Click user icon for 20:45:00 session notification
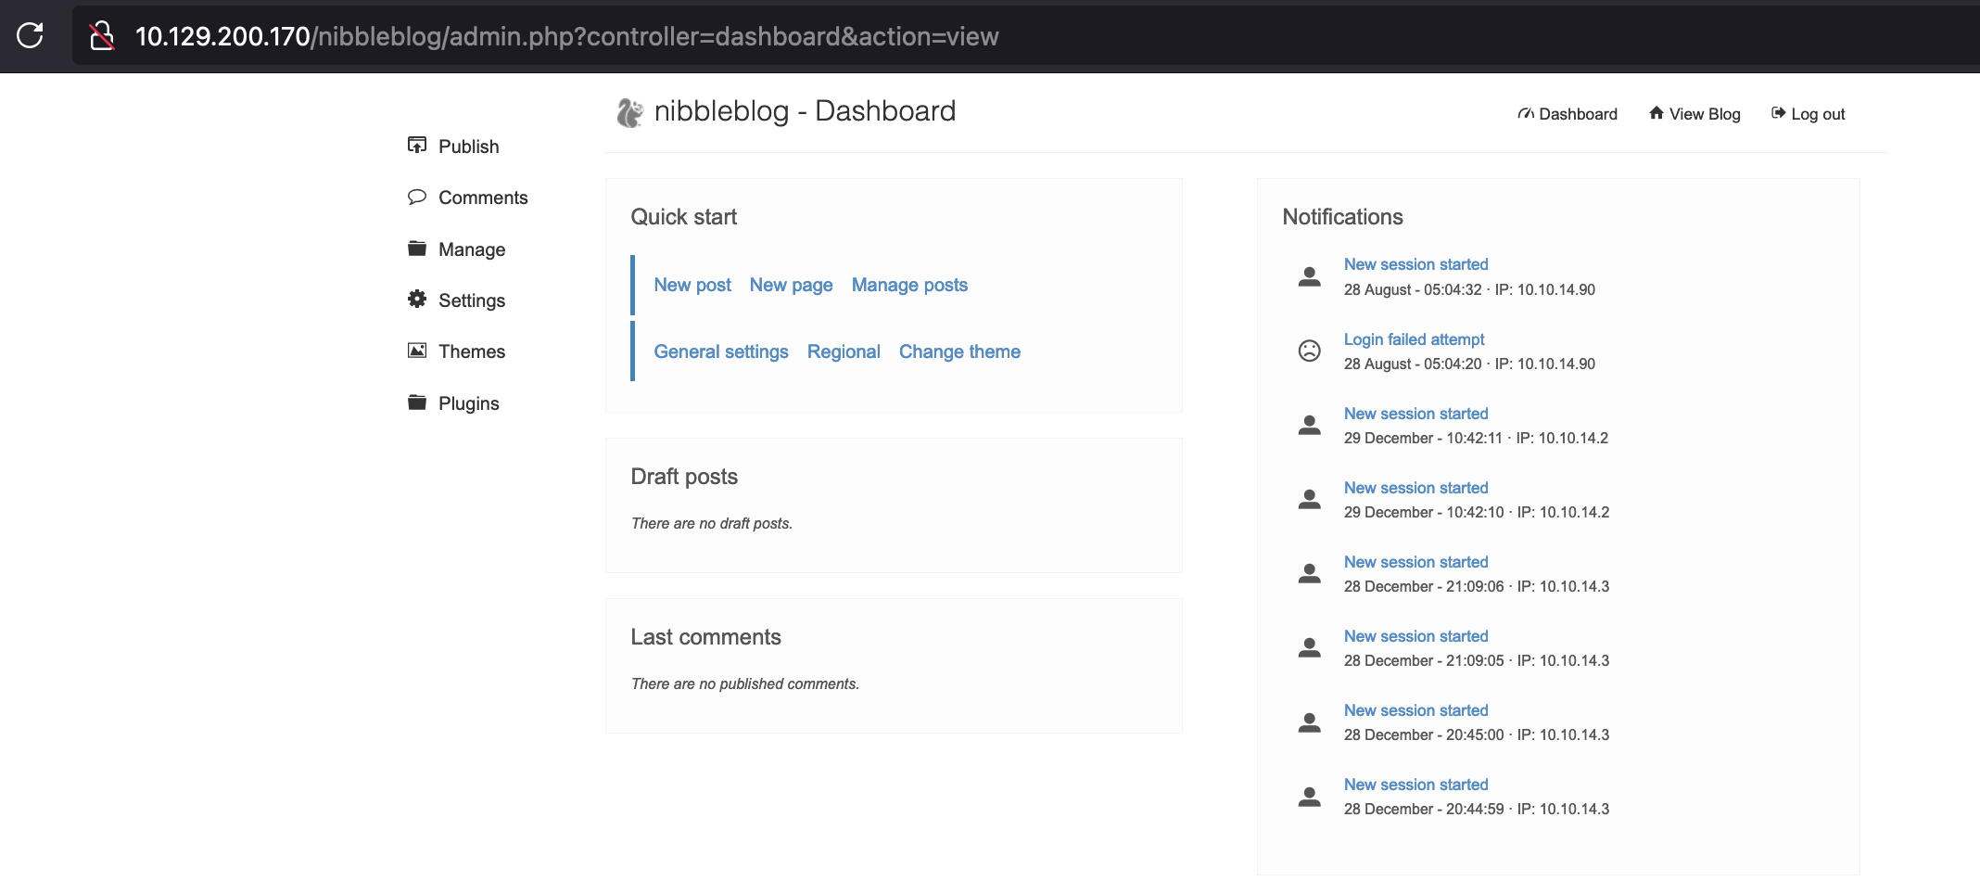Image resolution: width=1980 pixels, height=881 pixels. click(1309, 721)
